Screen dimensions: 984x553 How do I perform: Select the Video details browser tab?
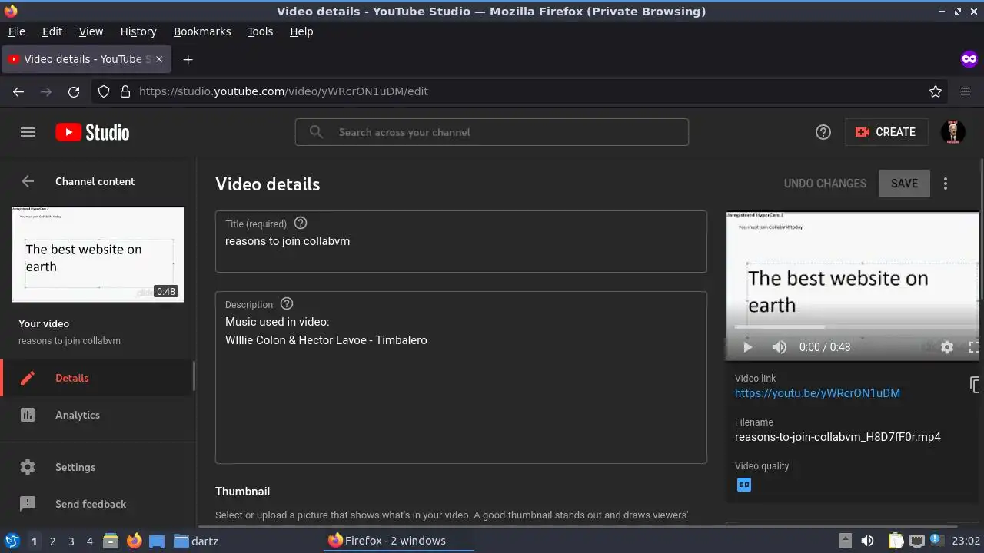87,59
